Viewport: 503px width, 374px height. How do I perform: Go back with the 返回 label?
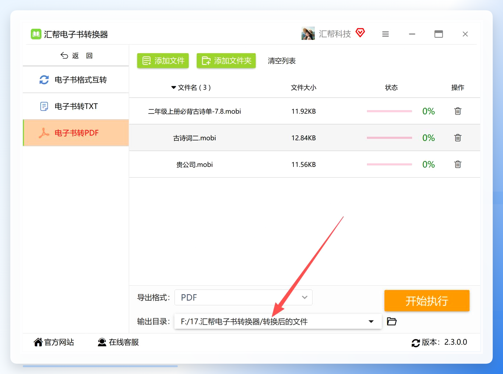point(82,55)
